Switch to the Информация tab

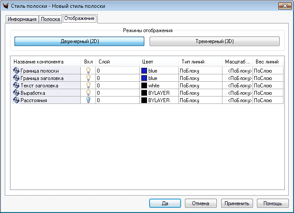pyautogui.click(x=22, y=20)
